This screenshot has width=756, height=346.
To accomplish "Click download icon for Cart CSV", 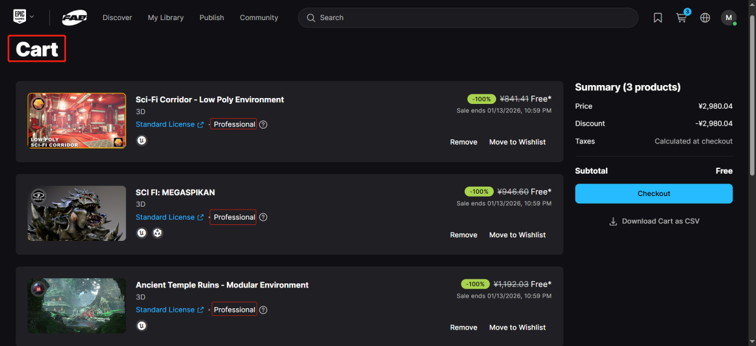I will point(613,221).
